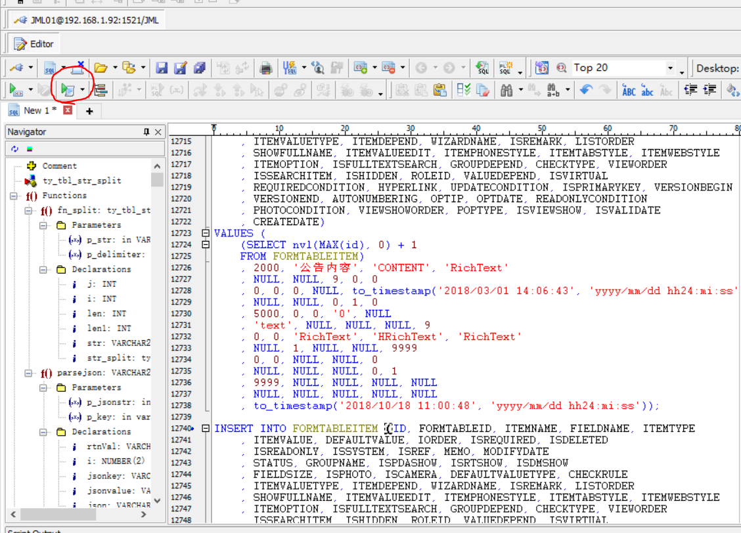The height and width of the screenshot is (533, 741).
Task: Click the Editor button
Action: [34, 44]
